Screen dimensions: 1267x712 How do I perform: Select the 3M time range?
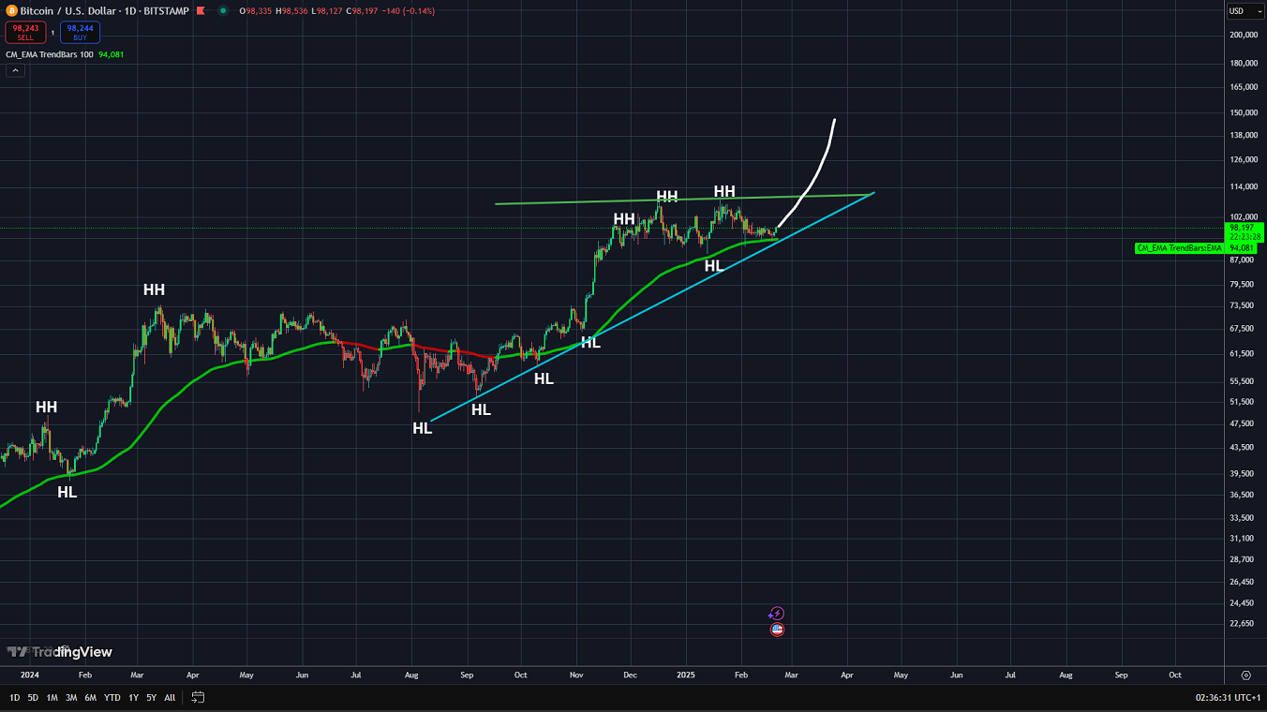click(71, 698)
